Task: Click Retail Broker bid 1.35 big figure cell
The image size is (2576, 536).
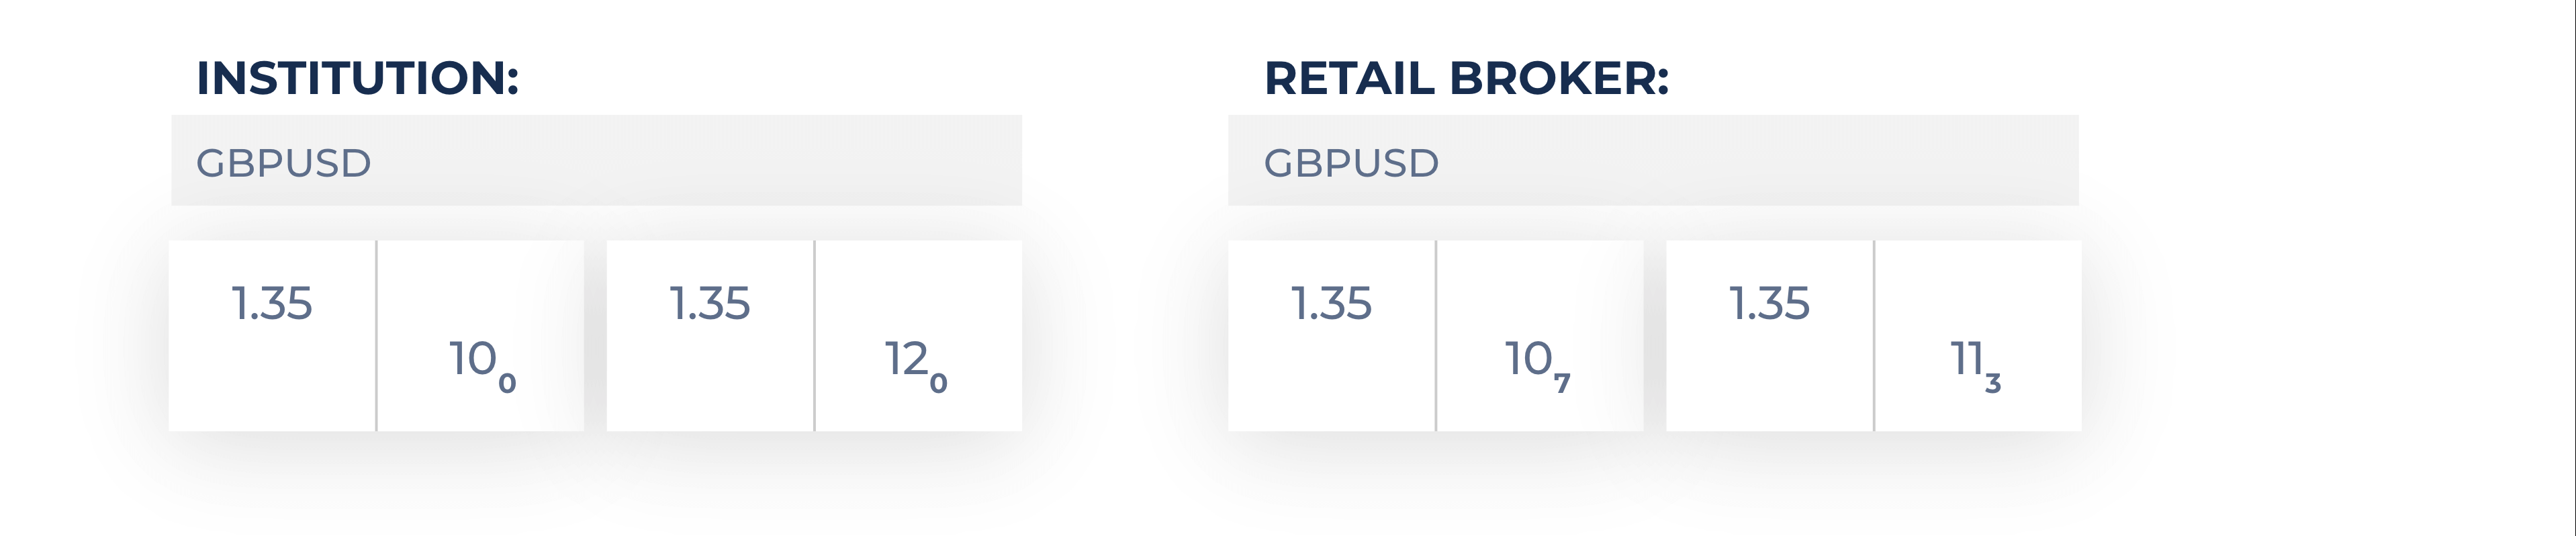Action: point(1331,303)
